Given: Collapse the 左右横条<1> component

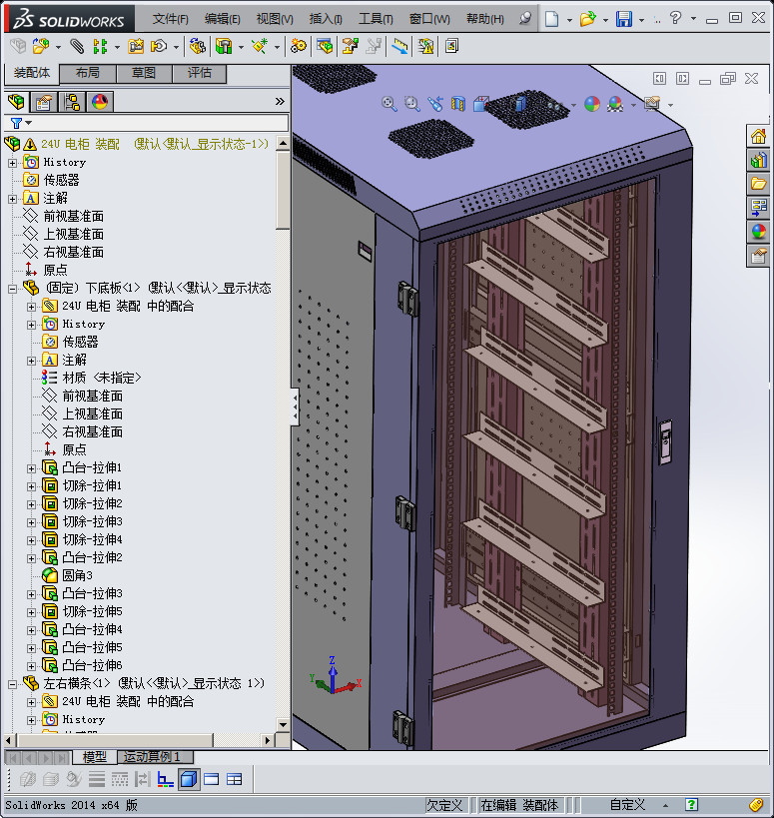Looking at the screenshot, I should coord(13,684).
